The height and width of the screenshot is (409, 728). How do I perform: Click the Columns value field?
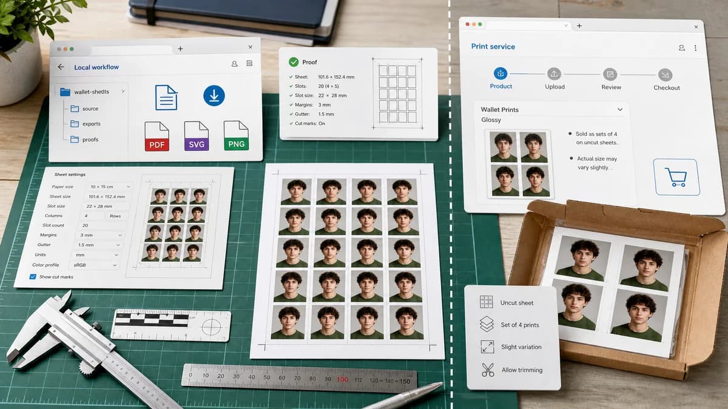click(x=91, y=216)
